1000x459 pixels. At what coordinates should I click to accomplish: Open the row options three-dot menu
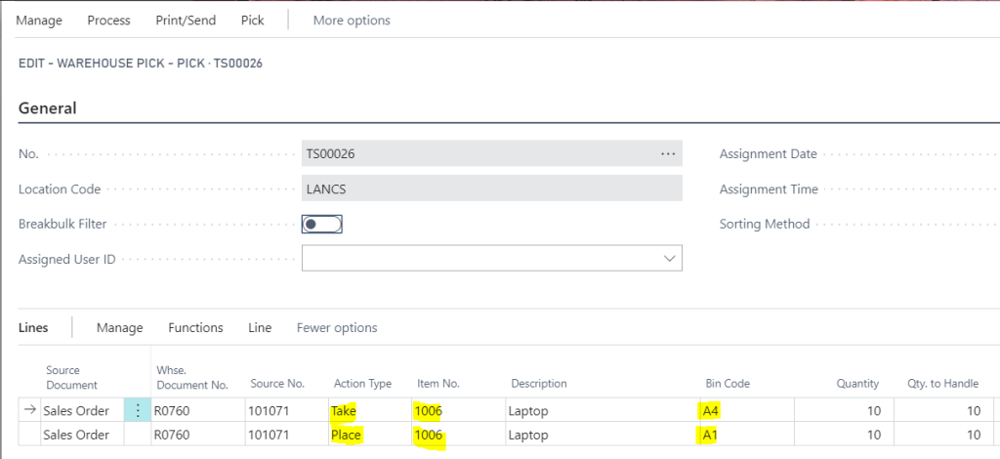(x=138, y=411)
